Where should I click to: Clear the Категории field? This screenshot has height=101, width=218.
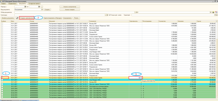coord(107,15)
